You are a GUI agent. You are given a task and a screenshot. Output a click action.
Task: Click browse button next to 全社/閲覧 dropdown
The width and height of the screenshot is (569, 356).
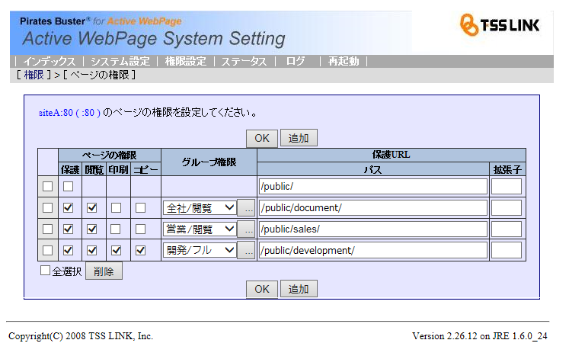pos(246,208)
